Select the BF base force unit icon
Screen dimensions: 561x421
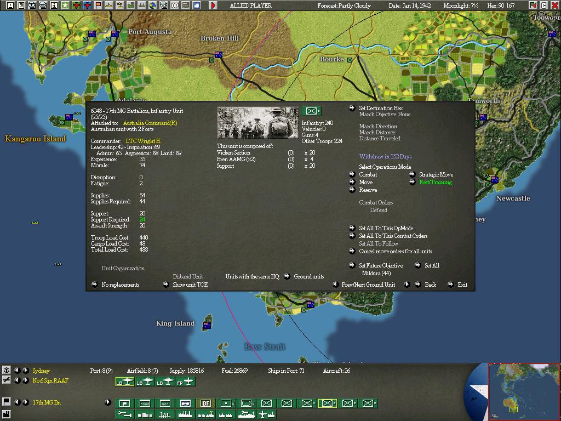point(206,403)
